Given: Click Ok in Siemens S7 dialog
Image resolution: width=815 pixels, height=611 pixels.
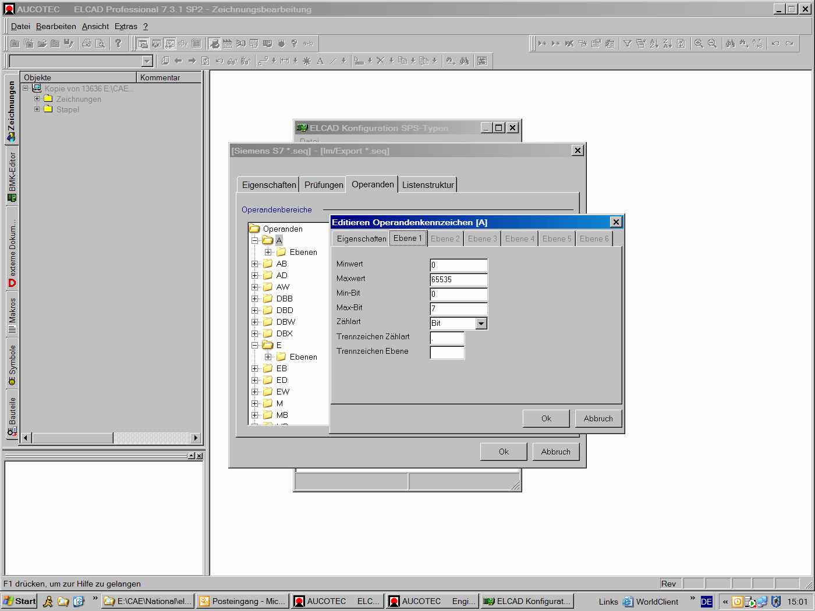Looking at the screenshot, I should 504,452.
